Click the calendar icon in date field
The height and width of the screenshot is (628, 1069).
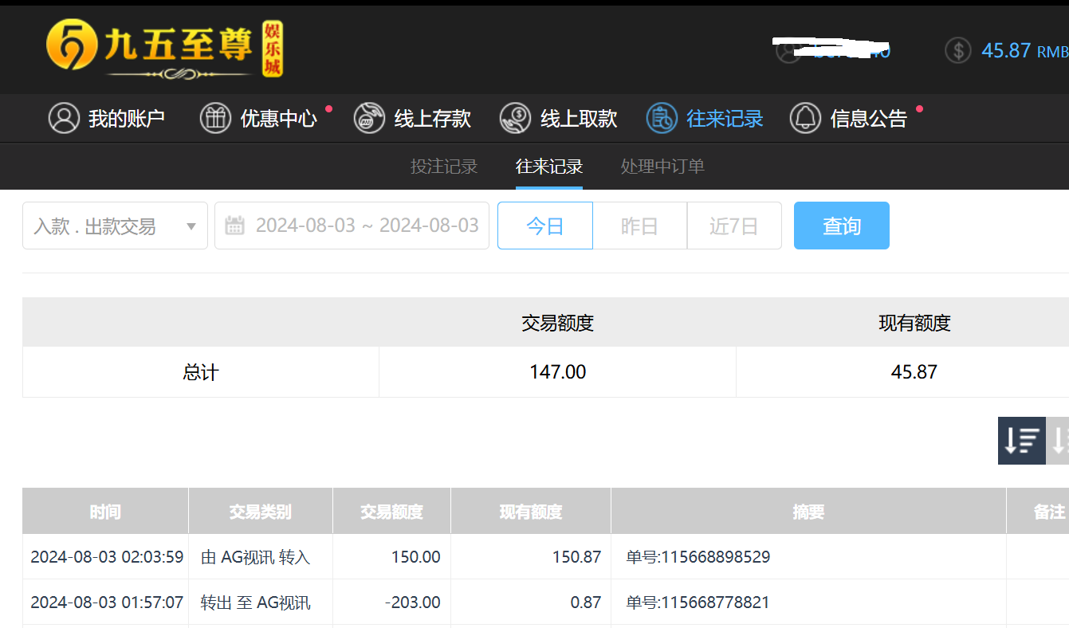[234, 226]
